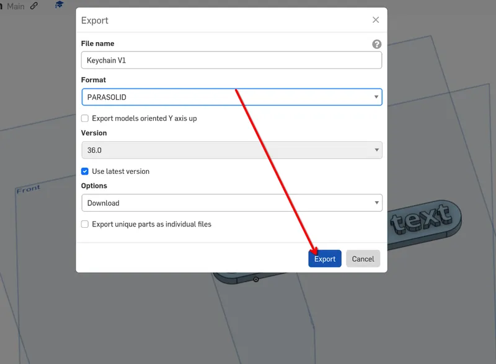The image size is (496, 364).
Task: Focus the File name field with Keychain V1
Action: (x=231, y=60)
